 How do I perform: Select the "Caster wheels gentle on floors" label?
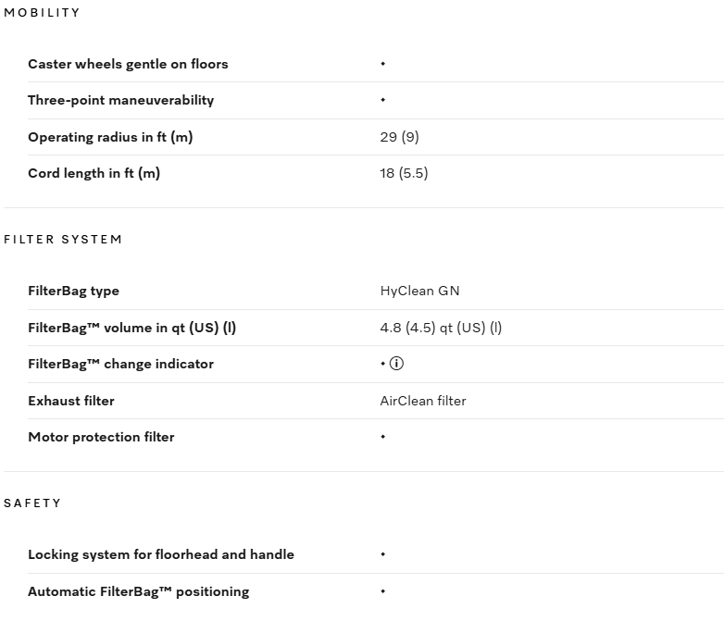128,64
